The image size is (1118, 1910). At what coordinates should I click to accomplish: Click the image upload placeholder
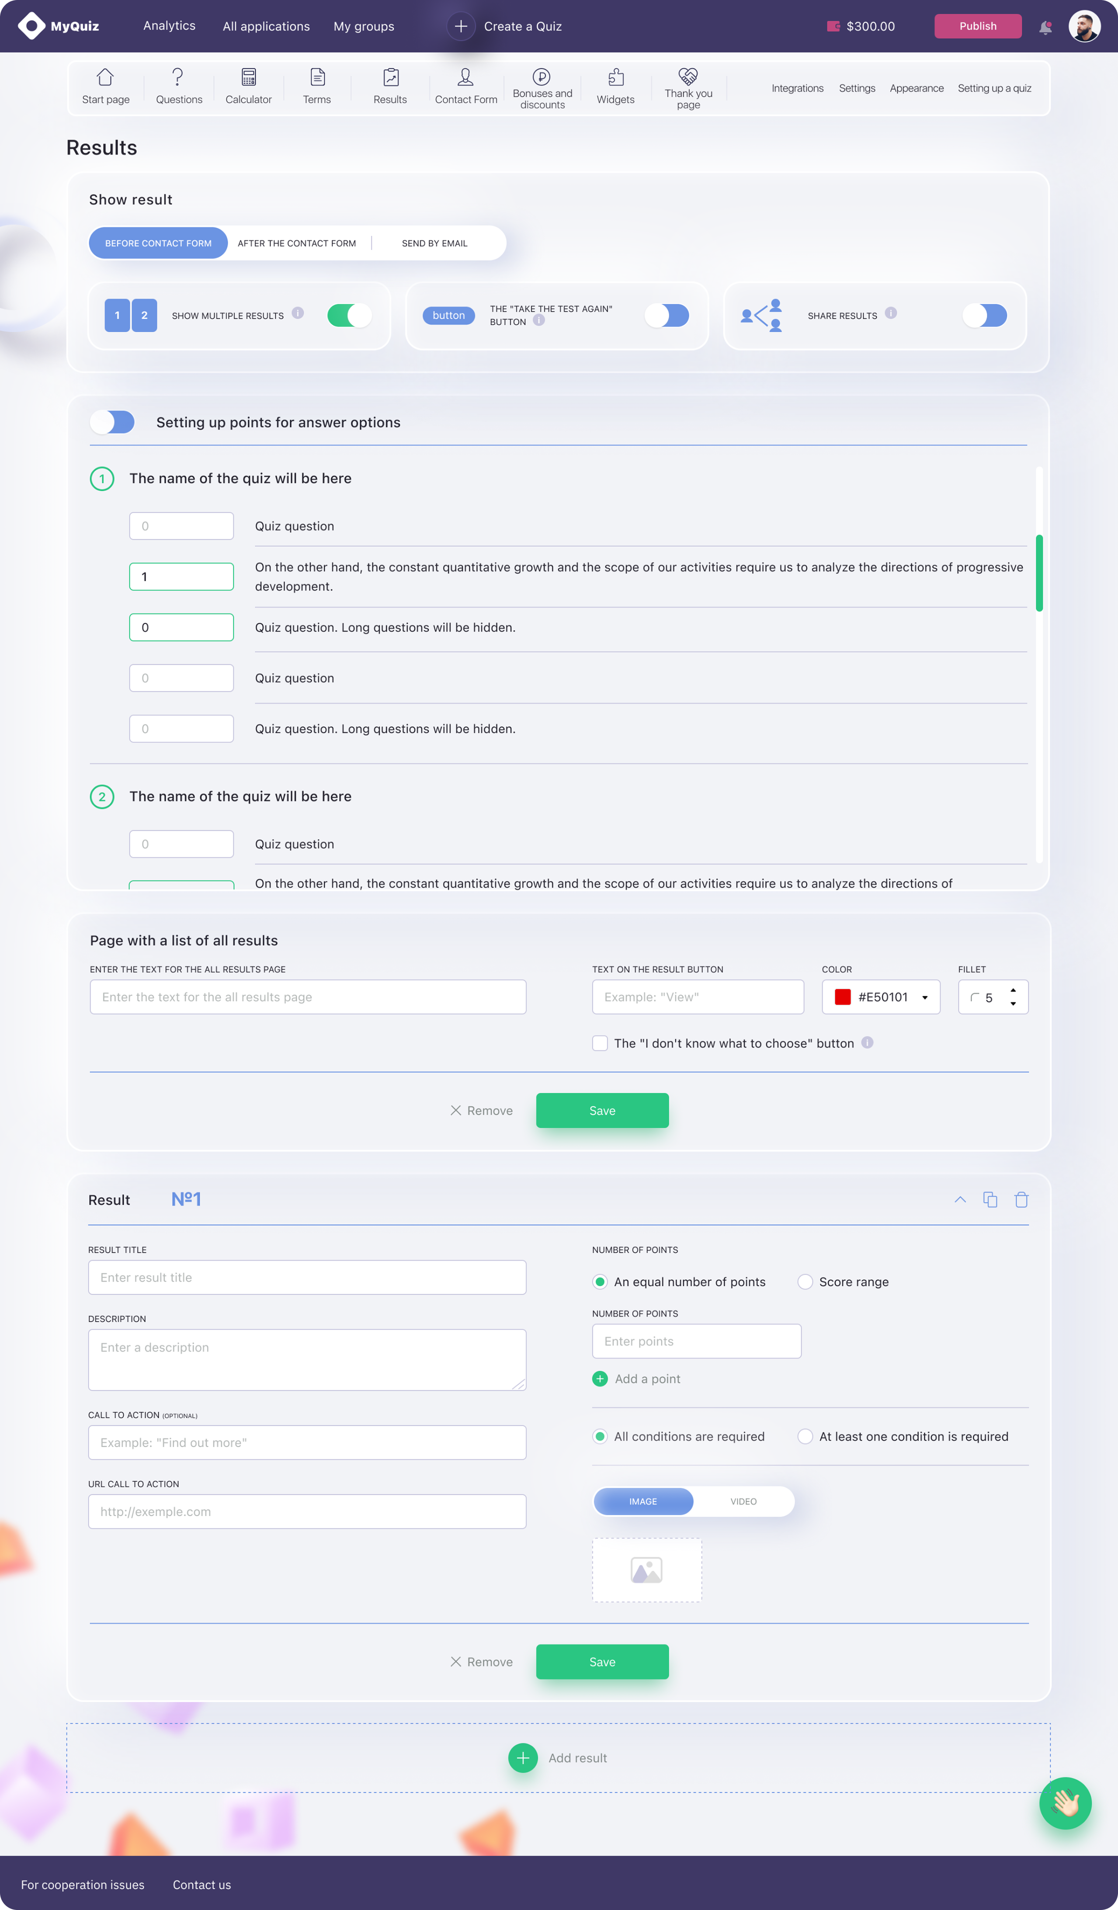[646, 1570]
